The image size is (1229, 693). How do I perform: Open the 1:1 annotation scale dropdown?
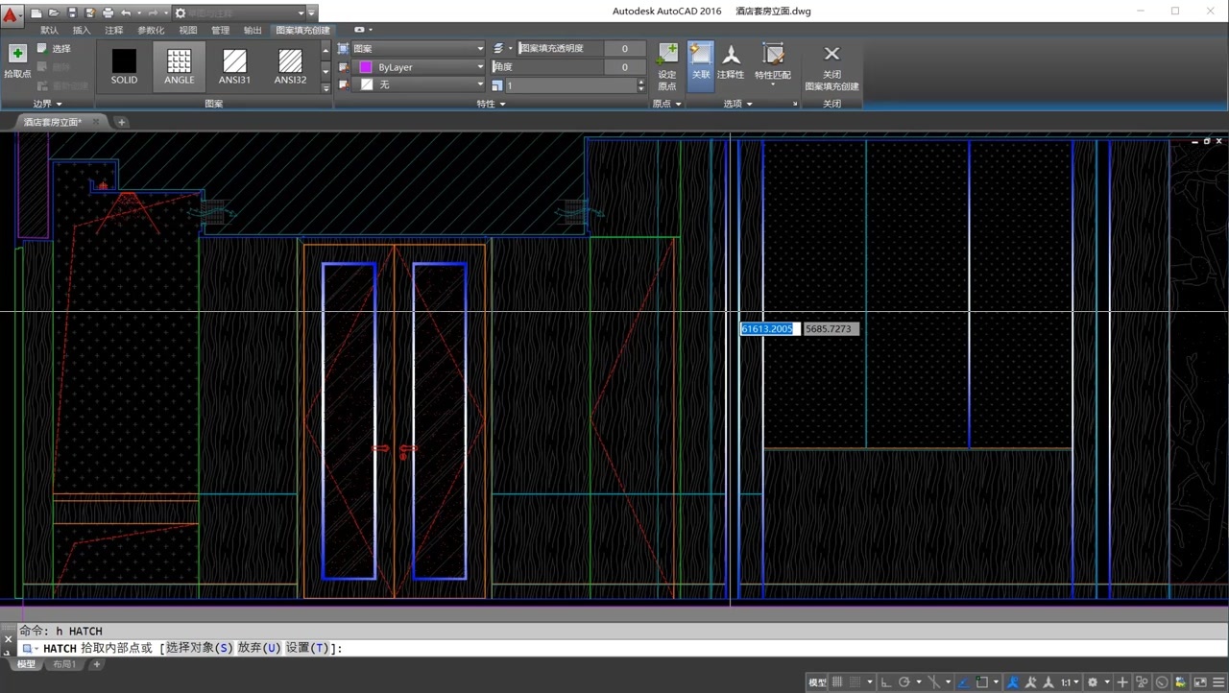pos(1071,682)
